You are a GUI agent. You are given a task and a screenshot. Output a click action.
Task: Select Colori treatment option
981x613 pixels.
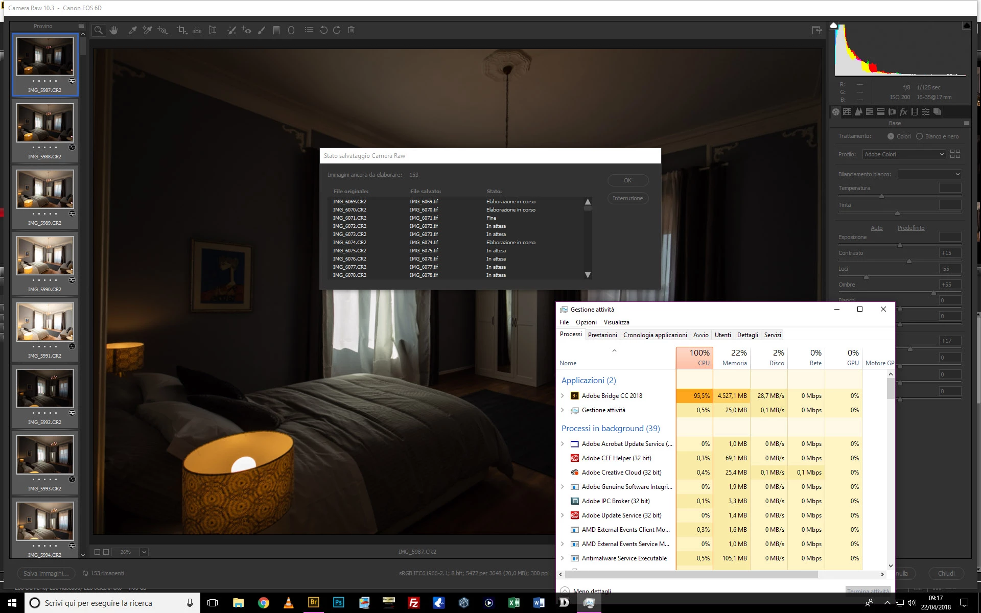coord(891,136)
